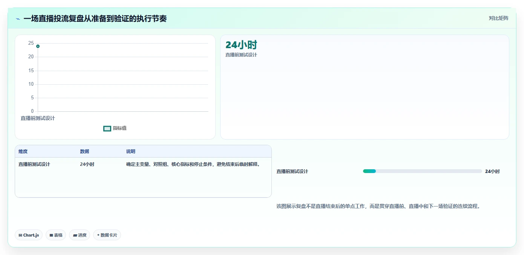
Task: Select the 表格 tag chip
Action: [x=56, y=235]
